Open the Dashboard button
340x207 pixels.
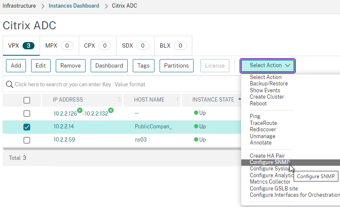pos(109,65)
